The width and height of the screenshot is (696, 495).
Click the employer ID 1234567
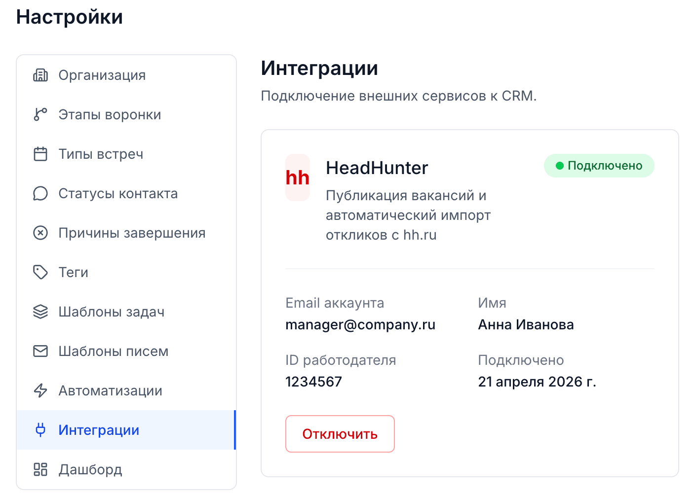[313, 382]
